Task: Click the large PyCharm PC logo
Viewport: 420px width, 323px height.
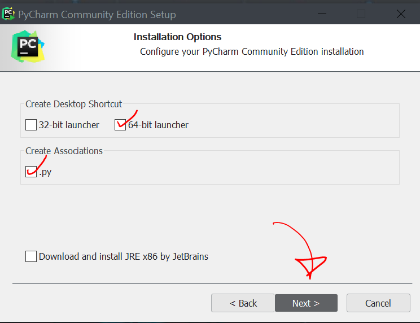Action: [x=28, y=47]
